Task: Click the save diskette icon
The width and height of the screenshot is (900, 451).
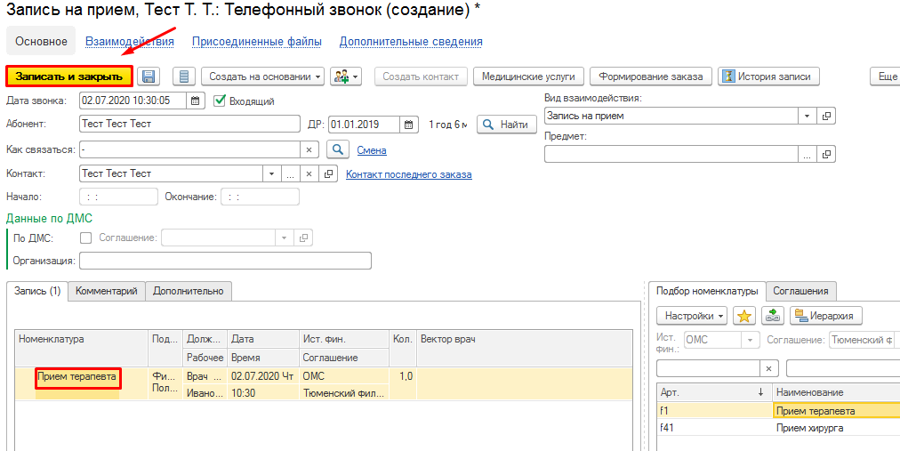Action: 149,77
